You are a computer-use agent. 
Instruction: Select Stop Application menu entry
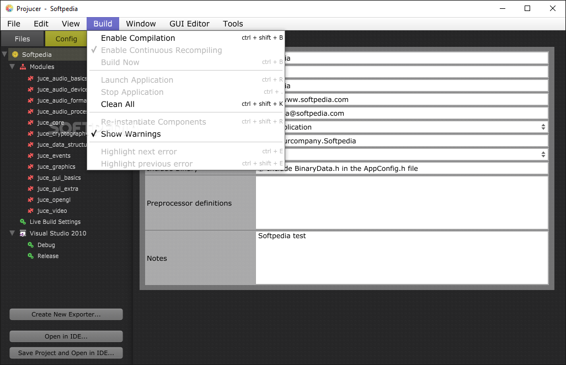(x=186, y=92)
